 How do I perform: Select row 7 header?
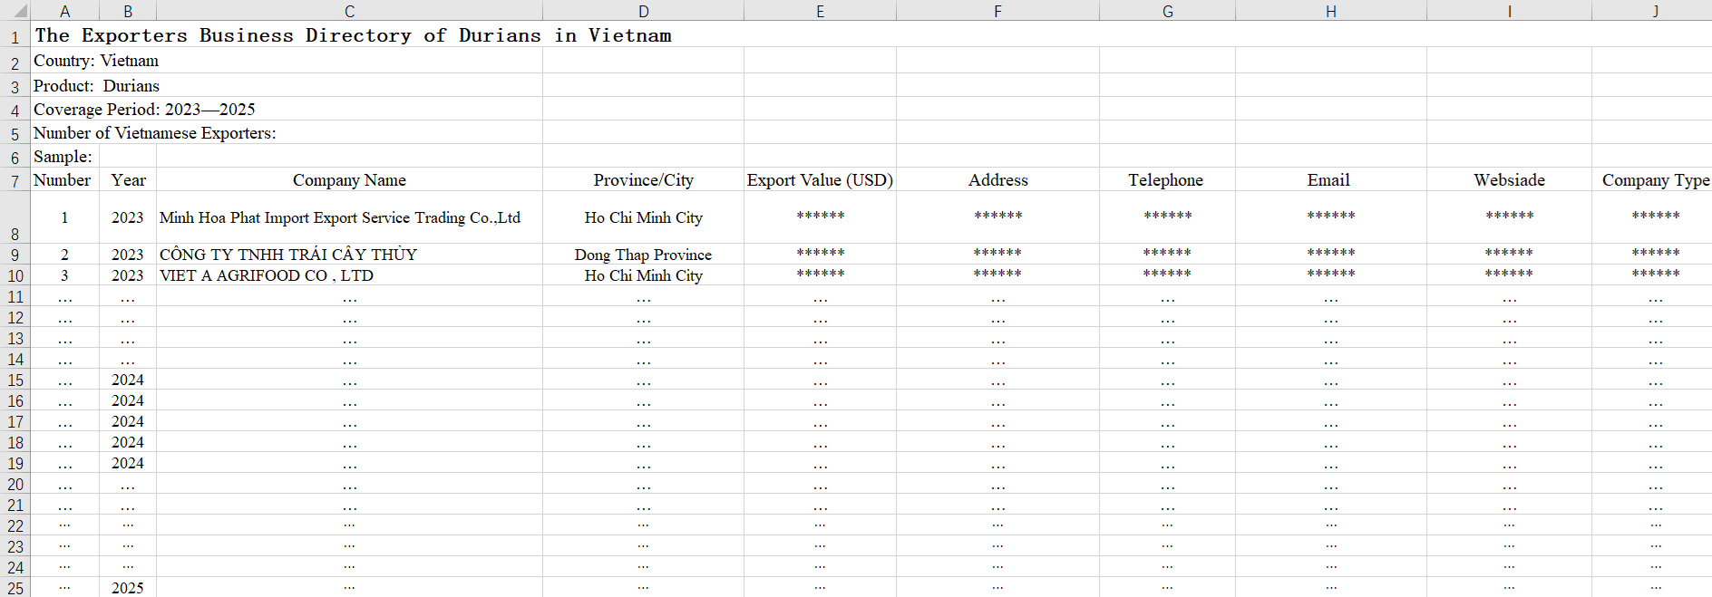pyautogui.click(x=15, y=180)
